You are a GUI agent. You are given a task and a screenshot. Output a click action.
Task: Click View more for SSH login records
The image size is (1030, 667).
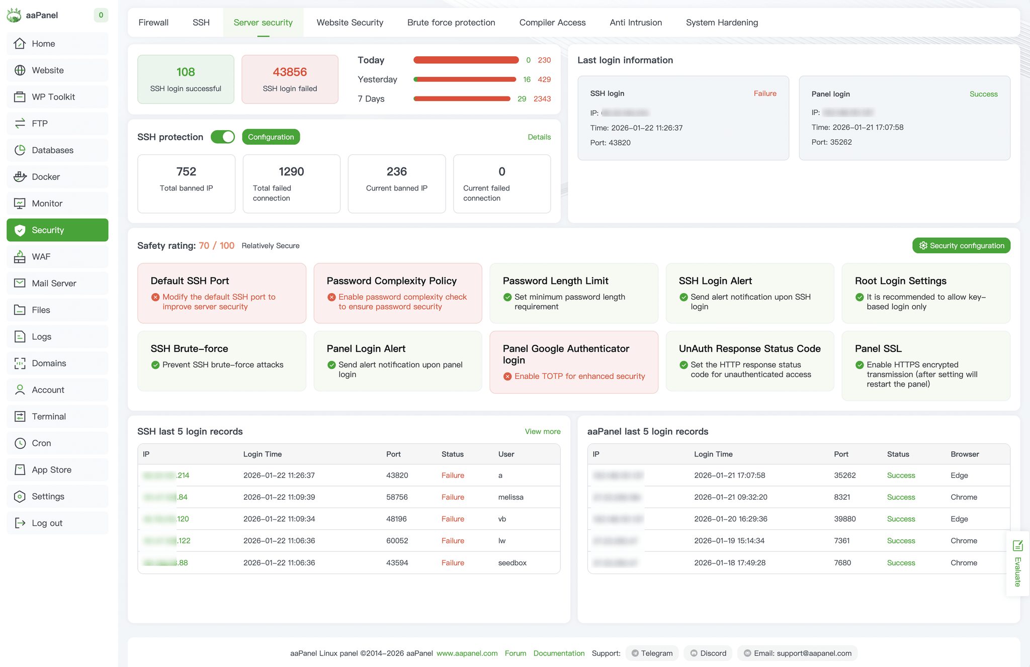point(543,431)
